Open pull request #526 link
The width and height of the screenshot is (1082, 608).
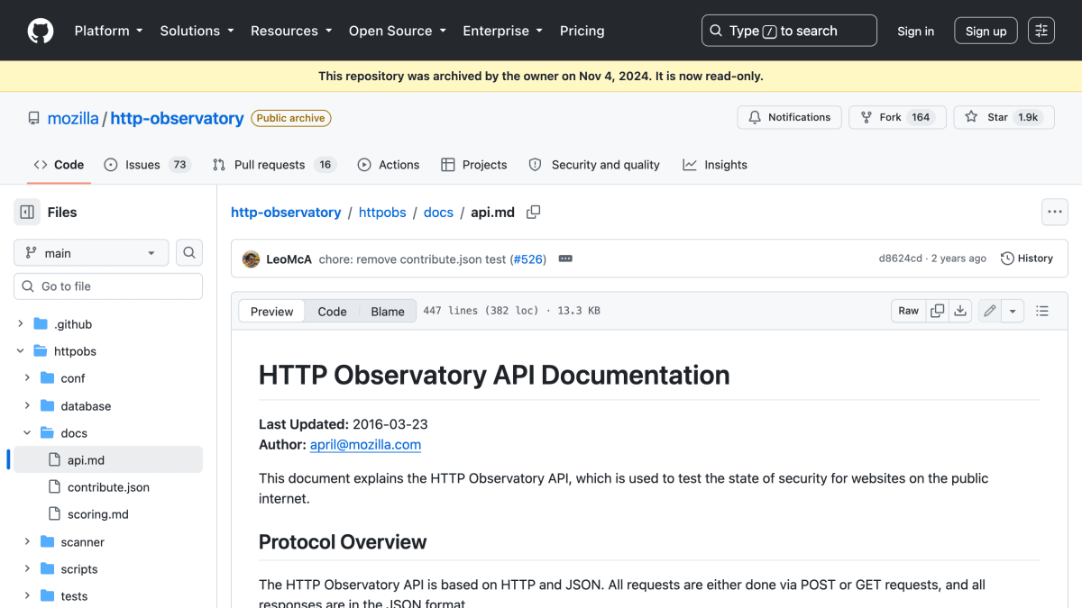(x=528, y=259)
